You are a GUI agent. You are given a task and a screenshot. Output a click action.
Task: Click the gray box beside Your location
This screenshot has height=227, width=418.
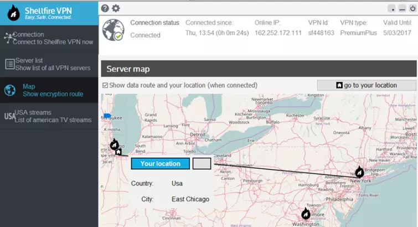pos(202,164)
